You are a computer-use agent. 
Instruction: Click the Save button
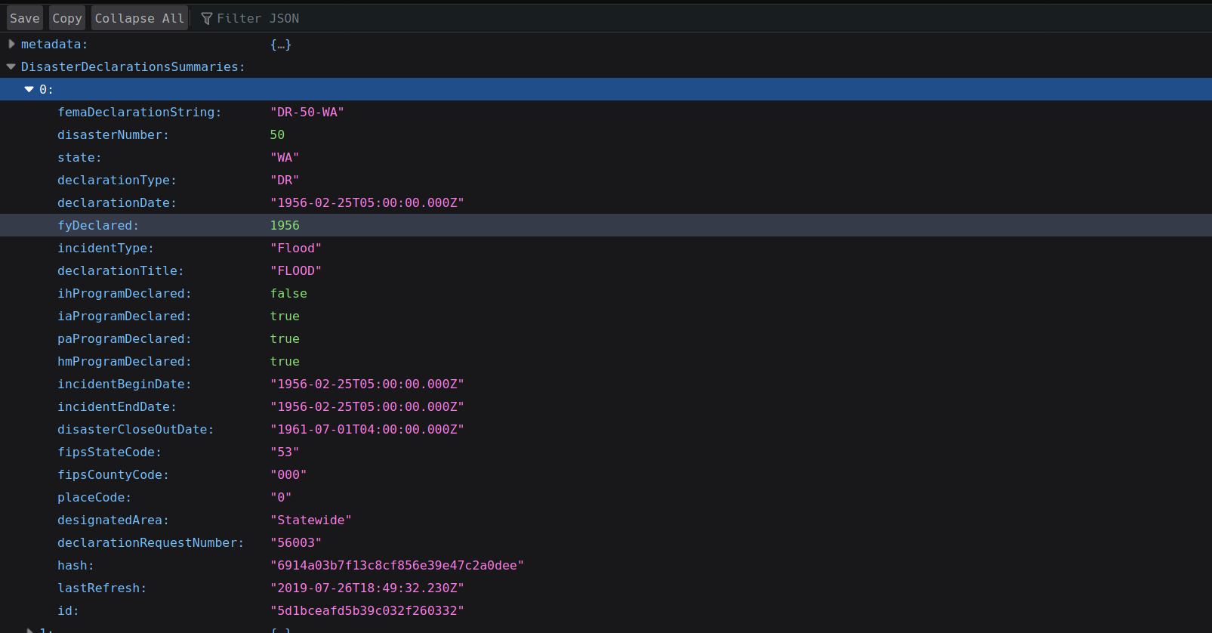[x=24, y=18]
